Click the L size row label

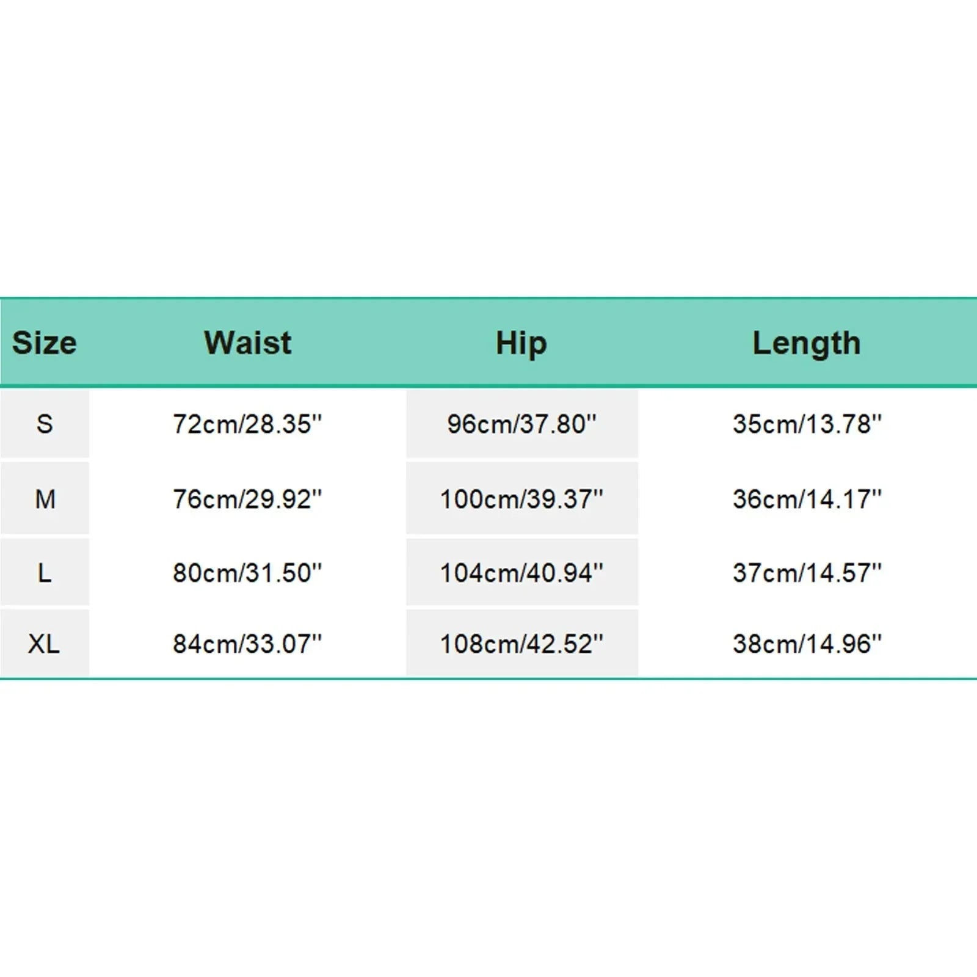pos(44,573)
